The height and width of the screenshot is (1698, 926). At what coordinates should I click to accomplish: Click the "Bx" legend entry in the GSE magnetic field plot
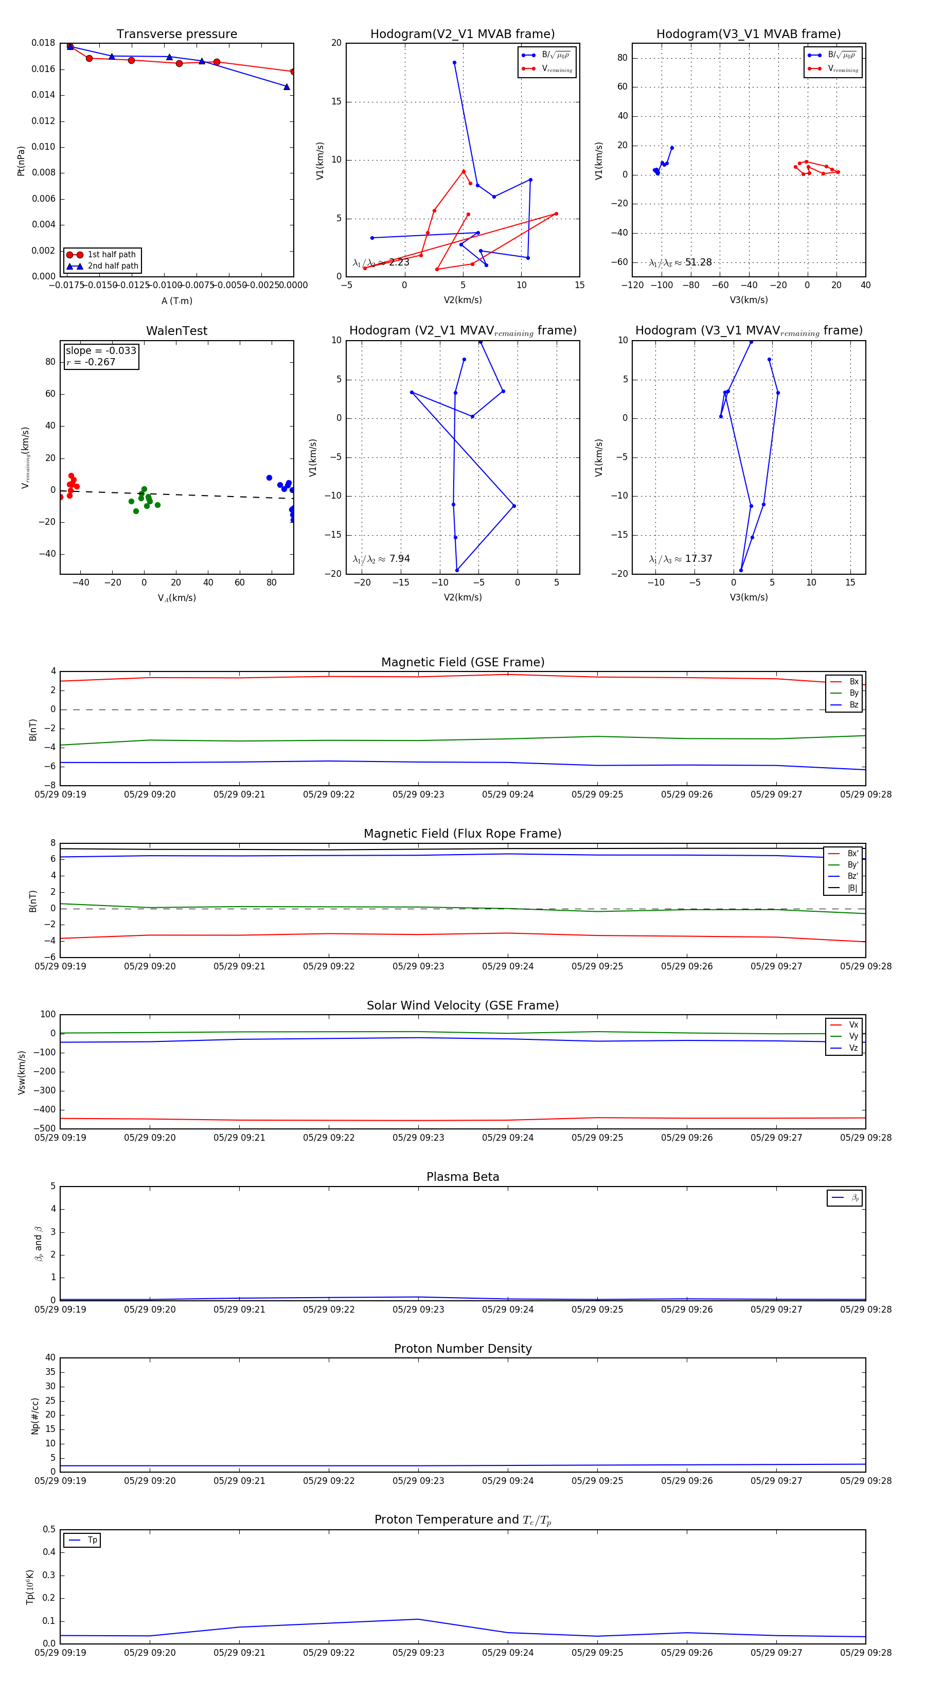844,682
